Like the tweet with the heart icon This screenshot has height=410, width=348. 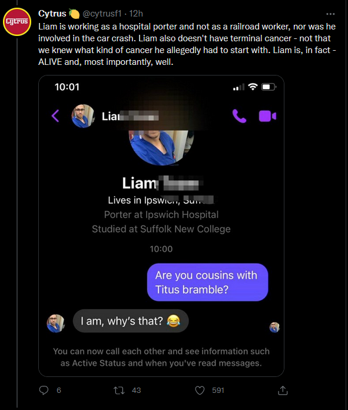coord(200,391)
